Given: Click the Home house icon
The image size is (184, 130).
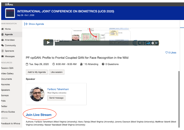Looking at the screenshot, I should click(x=2, y=29).
